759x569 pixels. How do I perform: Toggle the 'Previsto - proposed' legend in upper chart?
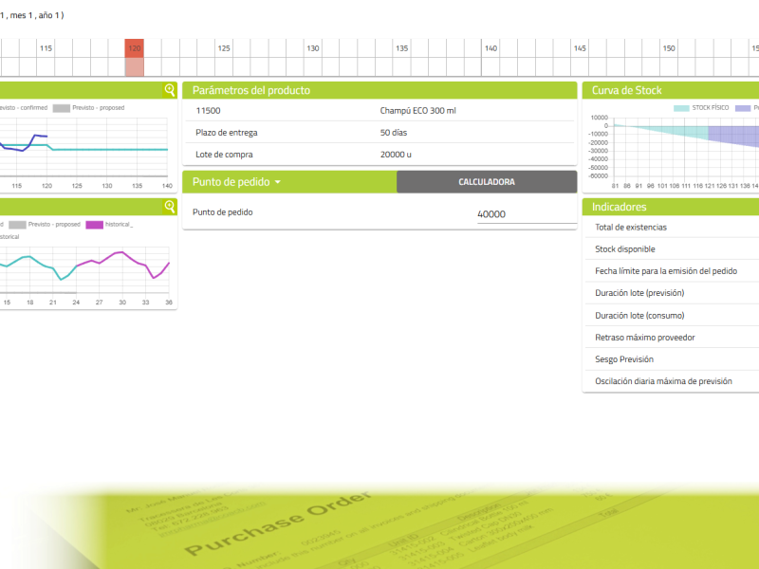(x=88, y=108)
